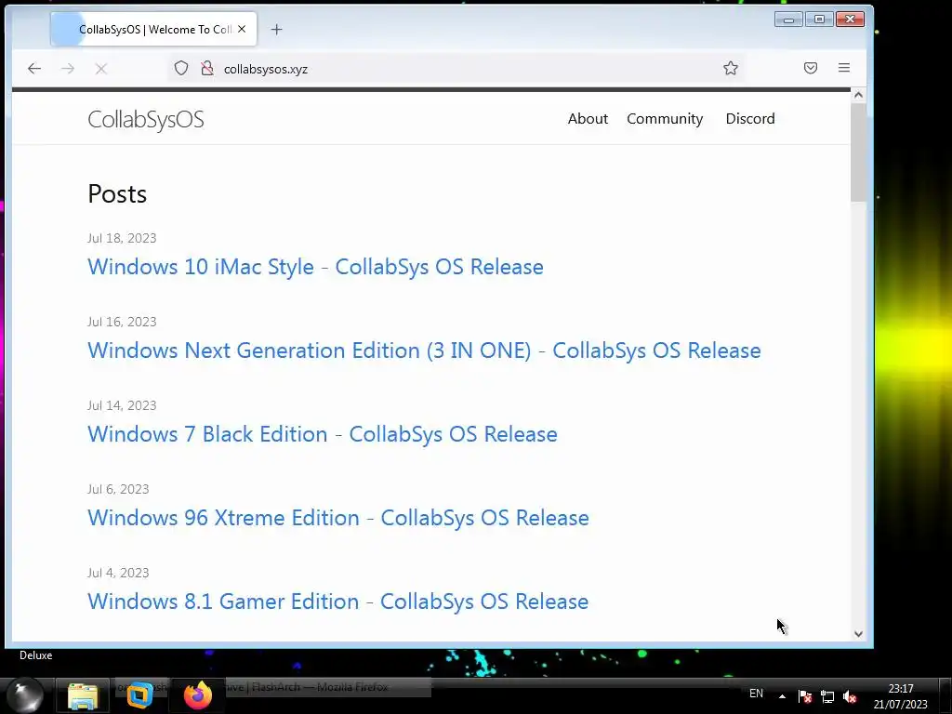Open Windows 96 Xtreme Edition post
This screenshot has height=714, width=952.
point(338,518)
